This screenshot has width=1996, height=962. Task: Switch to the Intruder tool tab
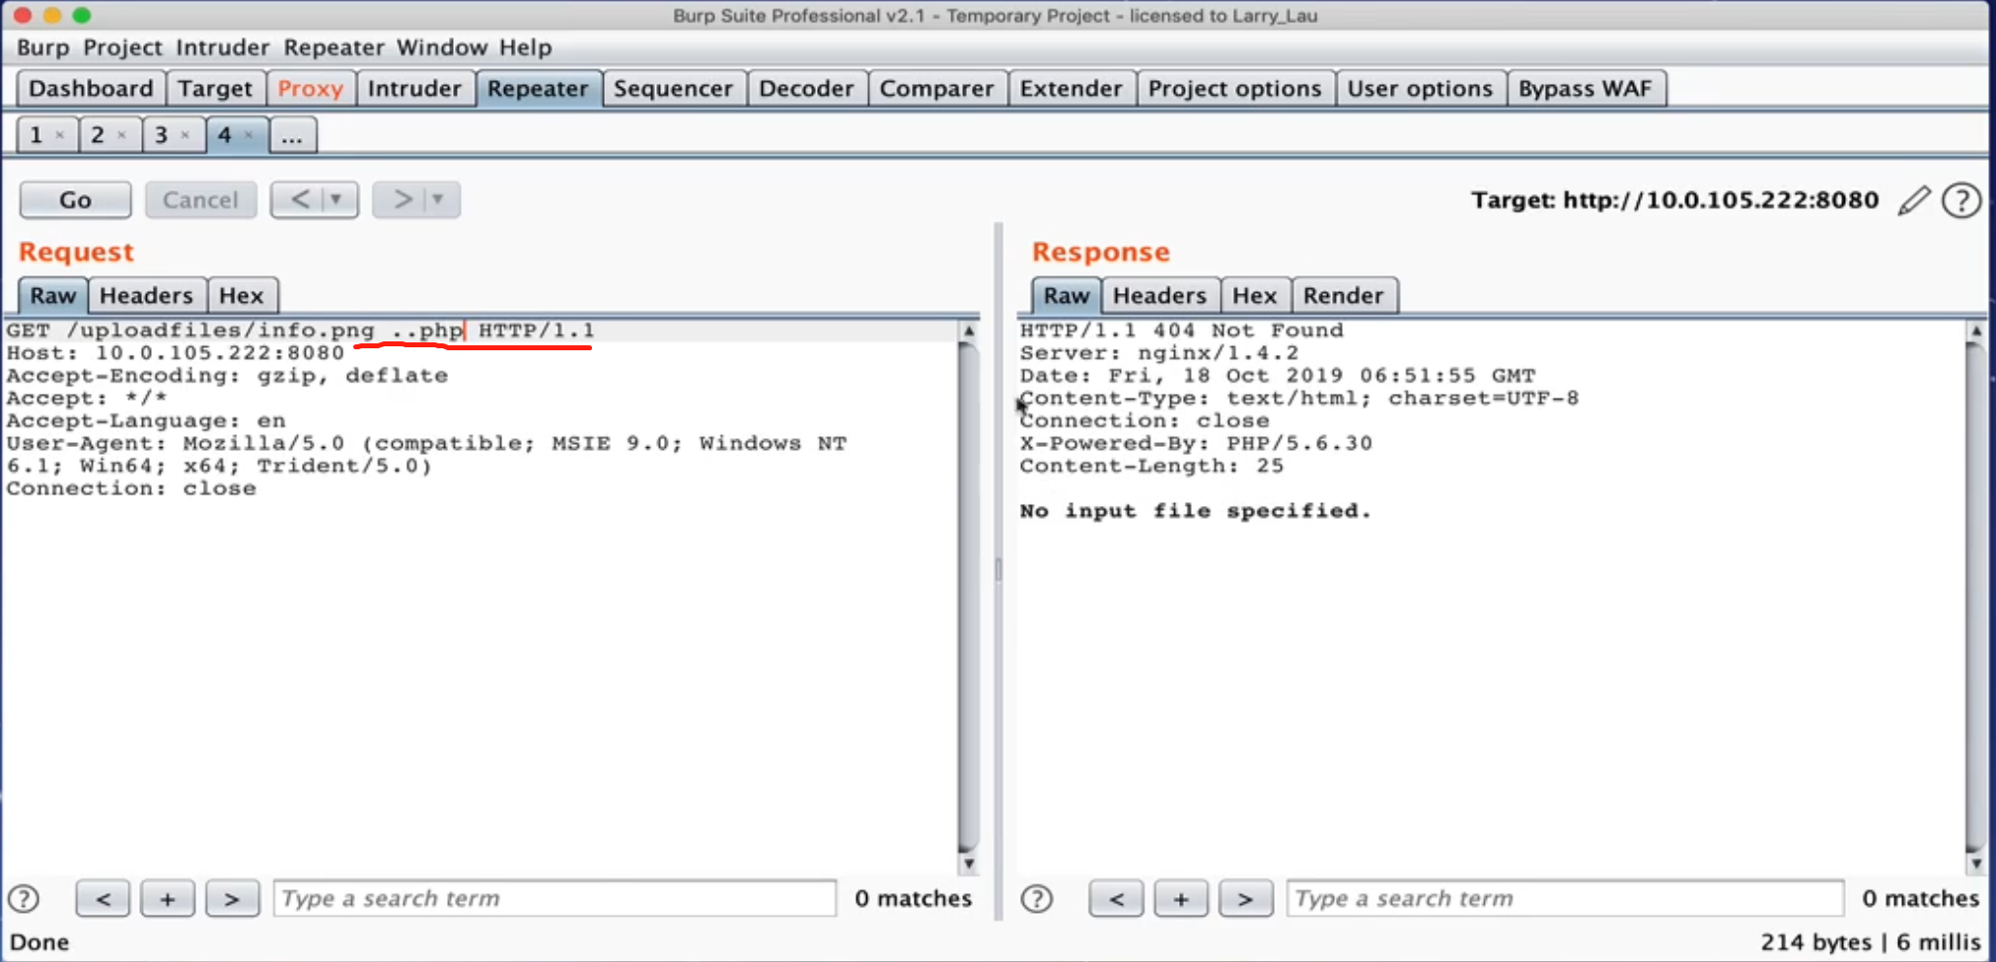(x=414, y=89)
